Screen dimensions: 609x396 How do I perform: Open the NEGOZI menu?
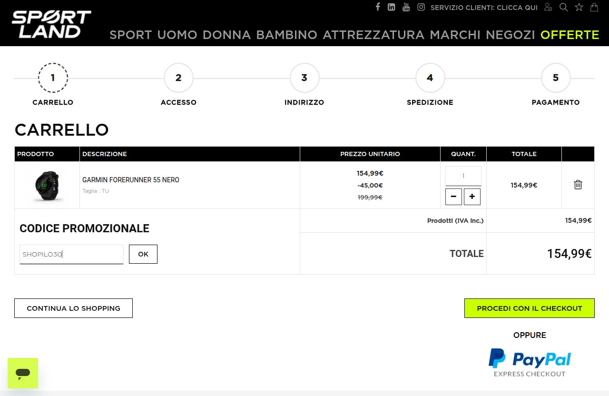511,35
